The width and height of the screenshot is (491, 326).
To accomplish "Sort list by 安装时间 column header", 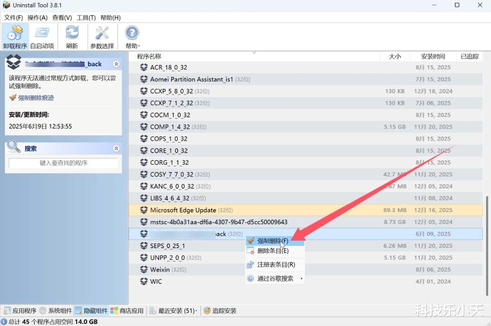I will click(x=433, y=56).
